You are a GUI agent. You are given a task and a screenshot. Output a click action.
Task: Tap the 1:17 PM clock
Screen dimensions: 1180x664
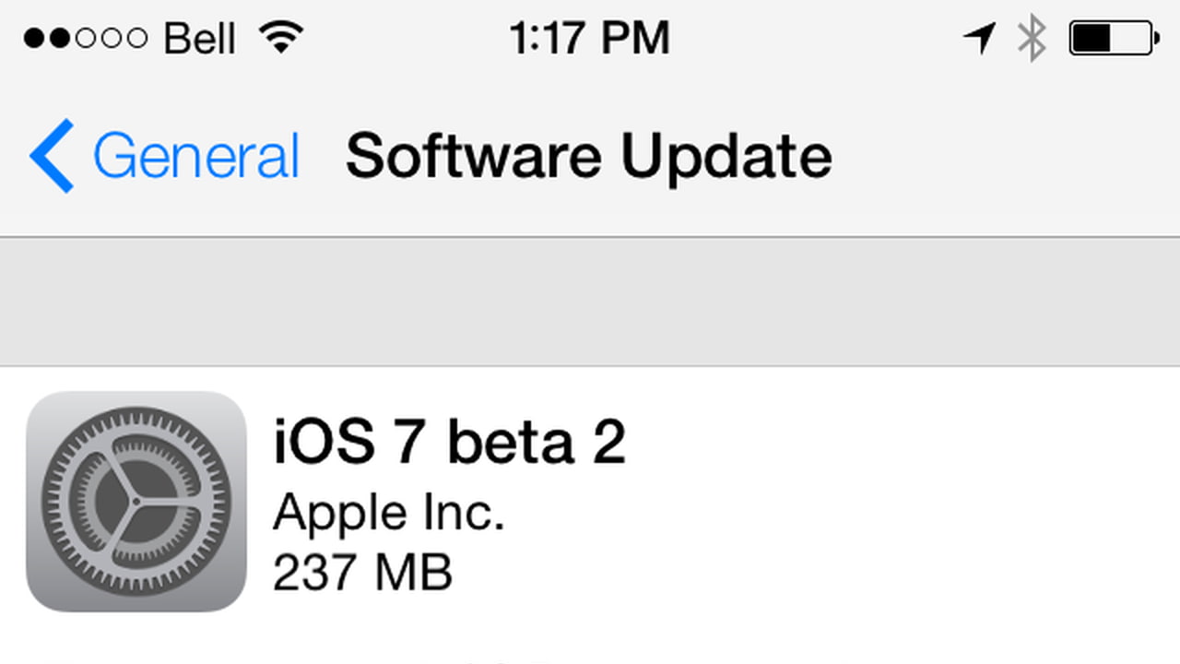tap(589, 39)
